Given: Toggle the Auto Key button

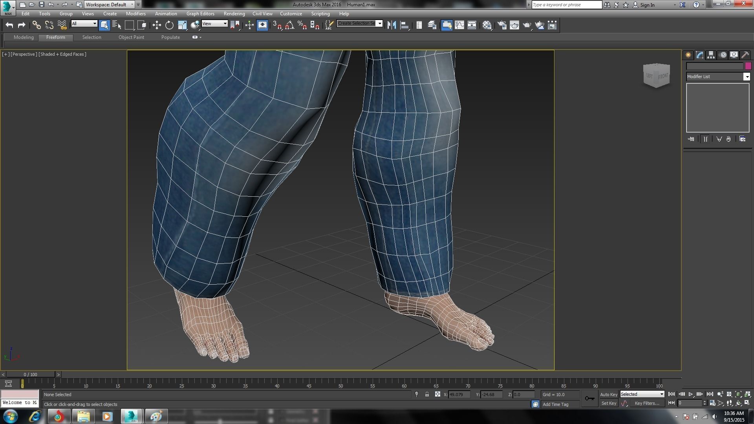Looking at the screenshot, I should point(608,394).
